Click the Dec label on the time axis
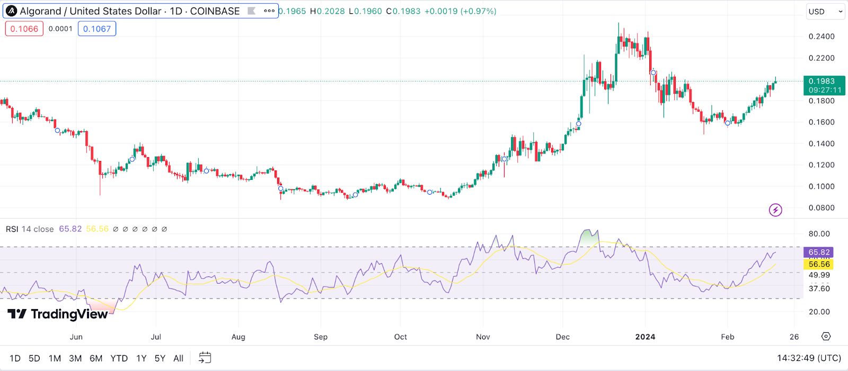Image resolution: width=848 pixels, height=371 pixels. point(563,337)
